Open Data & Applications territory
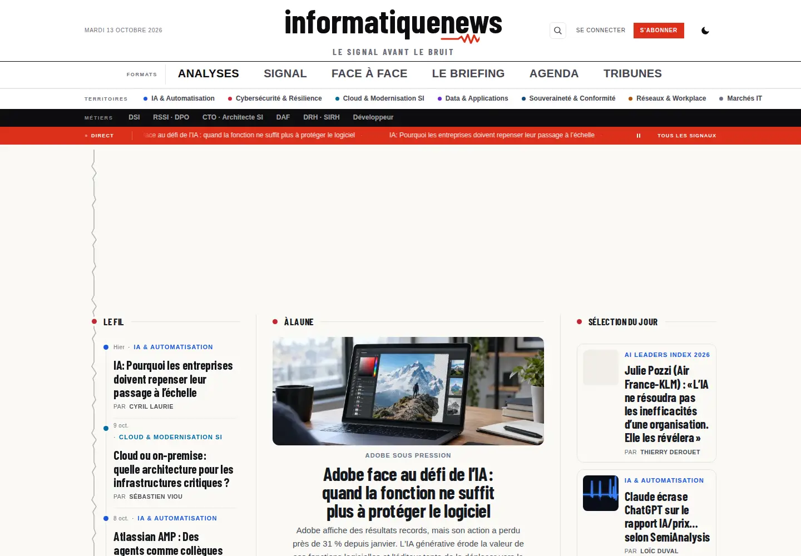Viewport: 801px width, 556px height. (473, 98)
